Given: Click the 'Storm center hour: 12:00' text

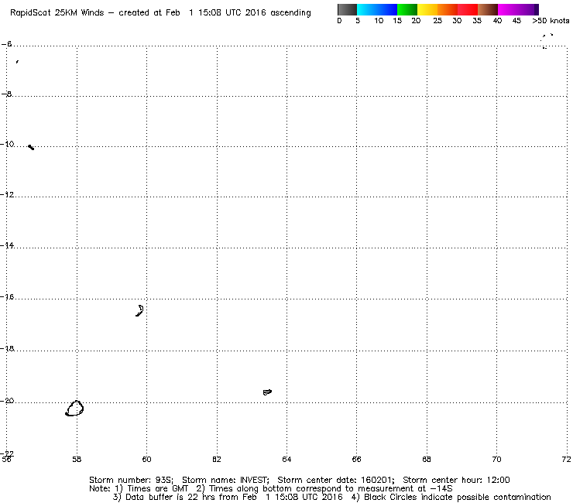Looking at the screenshot, I should point(456,480).
